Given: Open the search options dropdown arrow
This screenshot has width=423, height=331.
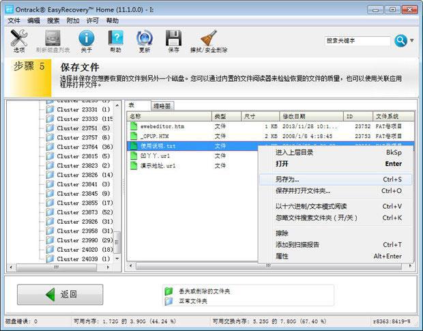Looking at the screenshot, I should 412,40.
